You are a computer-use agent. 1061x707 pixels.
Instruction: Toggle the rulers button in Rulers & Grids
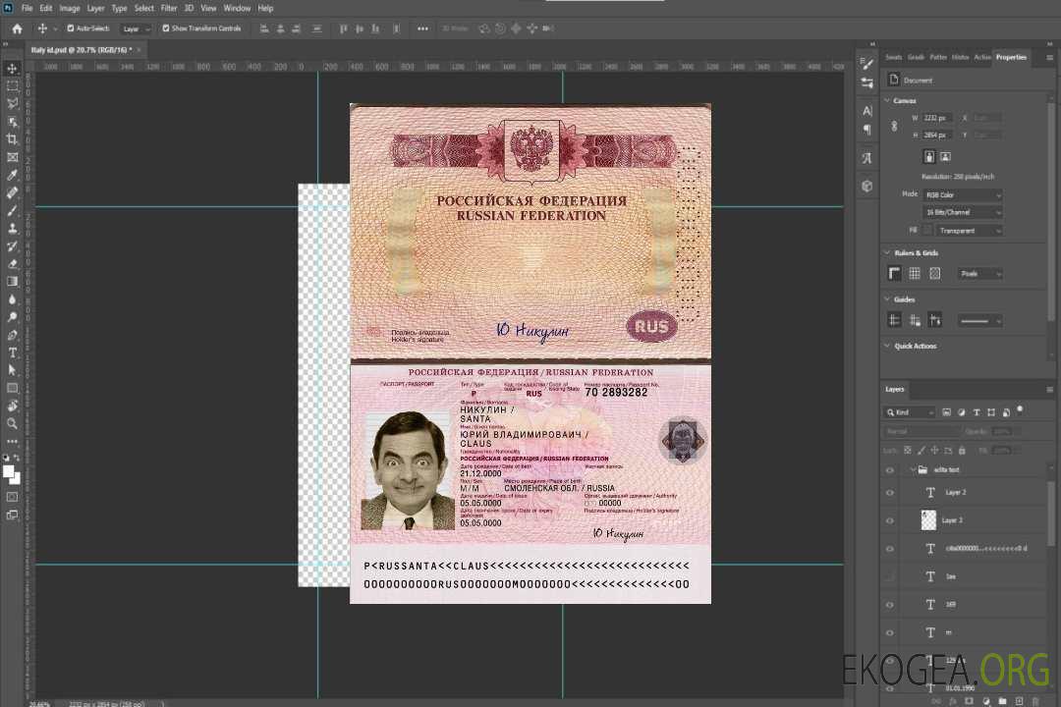point(895,273)
